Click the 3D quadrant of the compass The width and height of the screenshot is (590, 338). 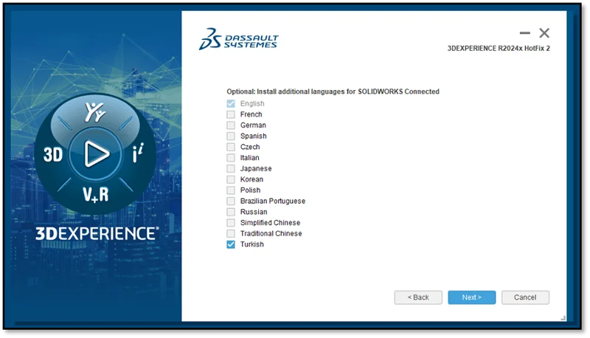tap(53, 155)
